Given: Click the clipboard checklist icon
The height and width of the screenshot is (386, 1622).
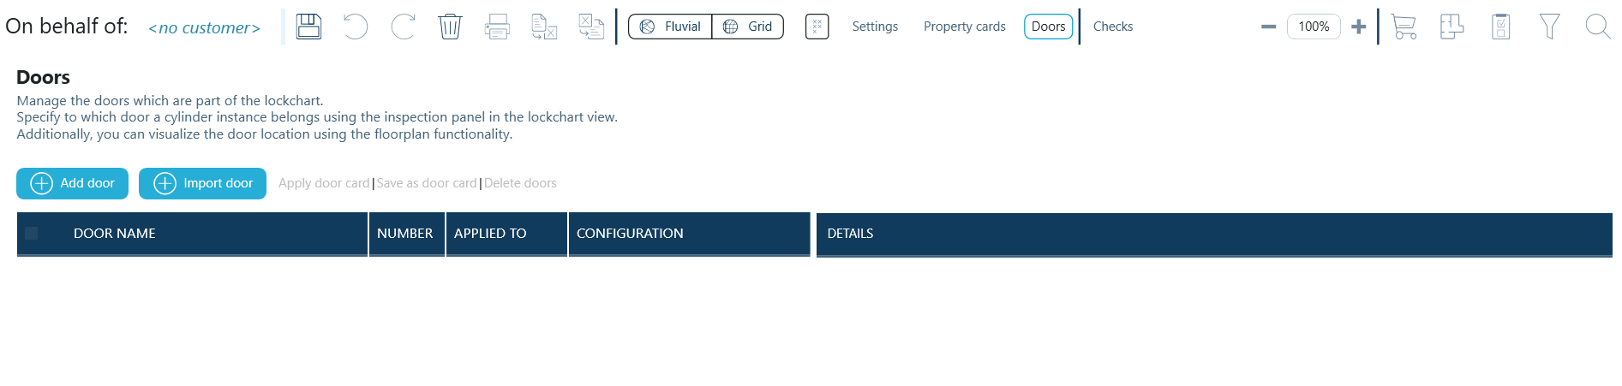Looking at the screenshot, I should 1500,27.
